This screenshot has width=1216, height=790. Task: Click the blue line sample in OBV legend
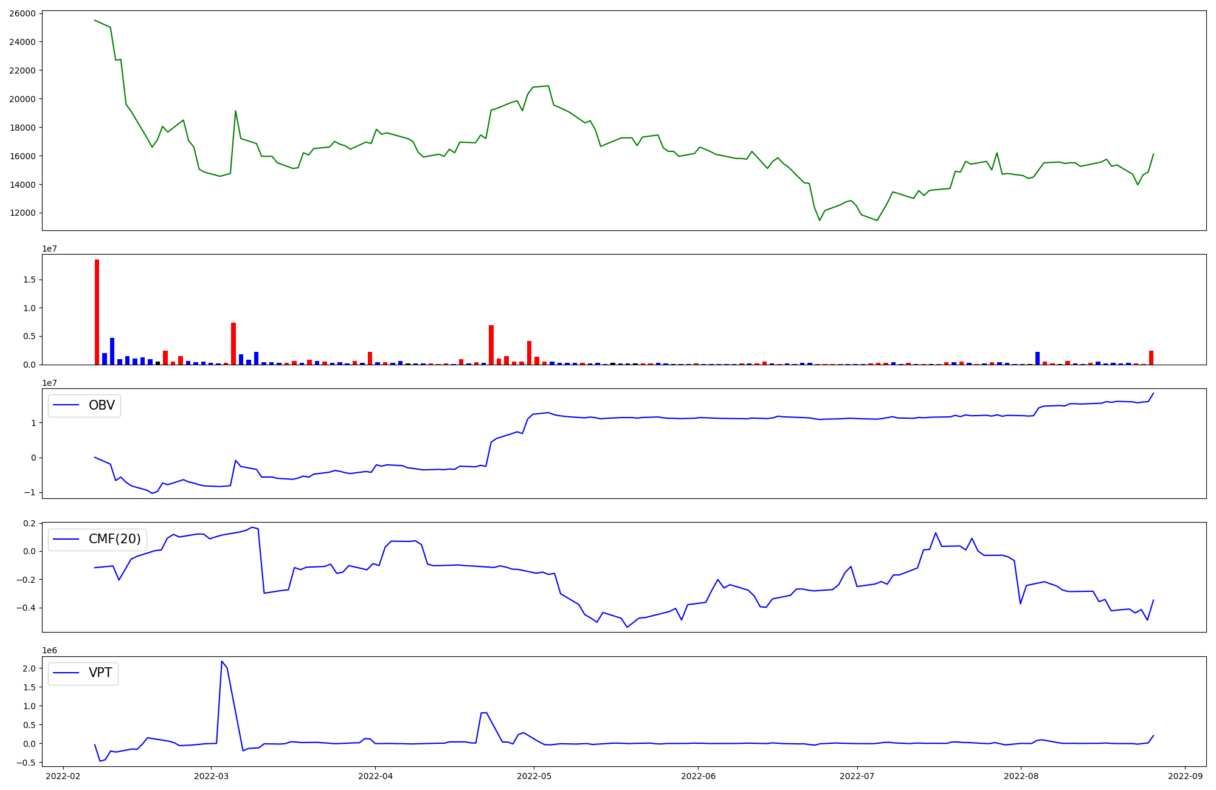click(x=66, y=405)
